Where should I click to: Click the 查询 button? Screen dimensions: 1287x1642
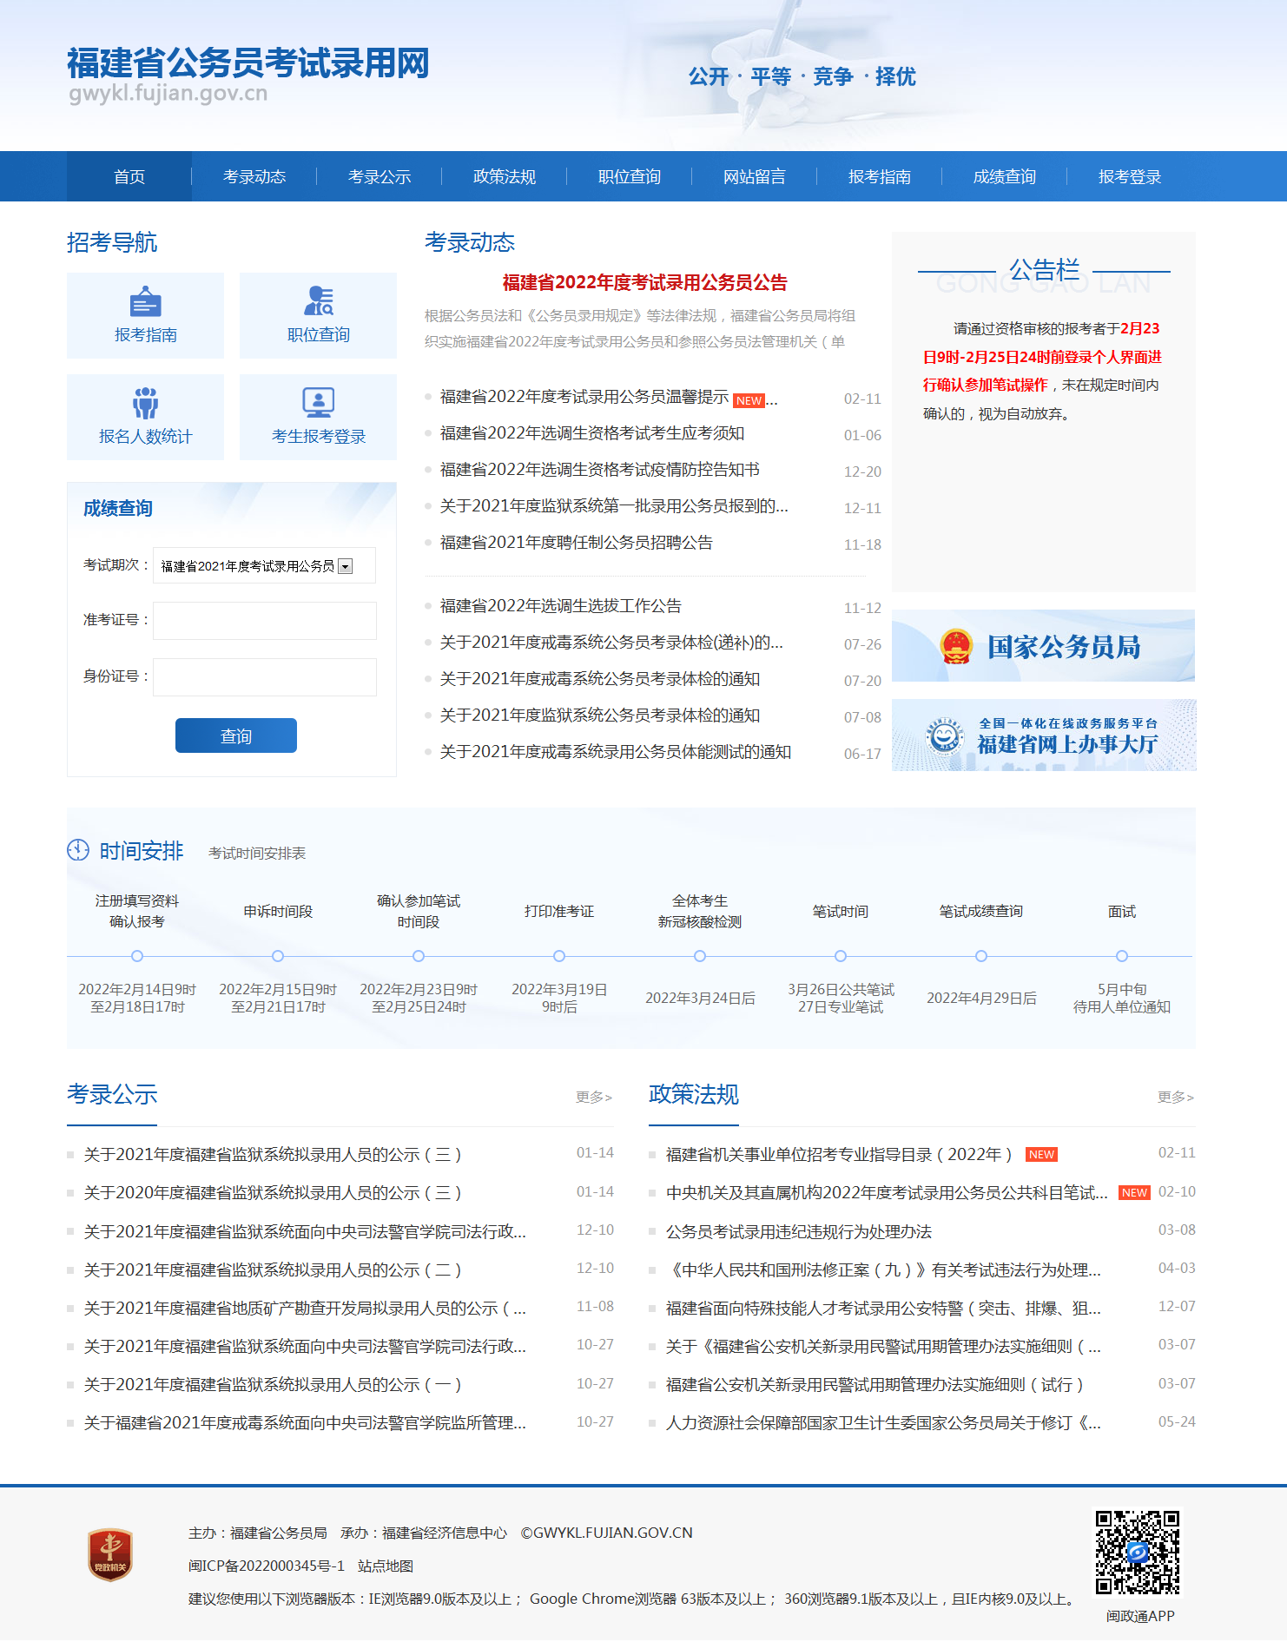(x=236, y=736)
